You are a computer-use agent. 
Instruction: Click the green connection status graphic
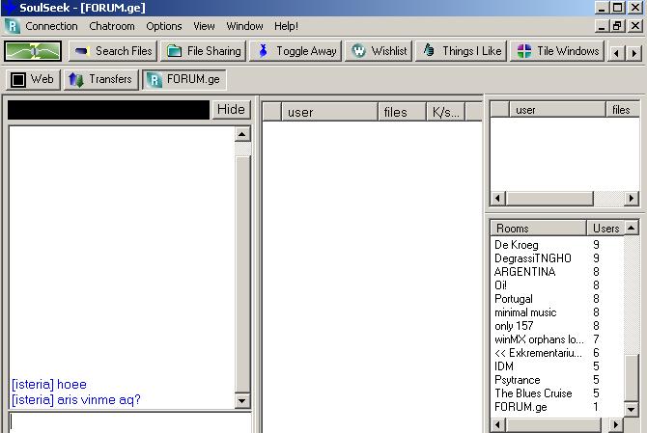(33, 51)
